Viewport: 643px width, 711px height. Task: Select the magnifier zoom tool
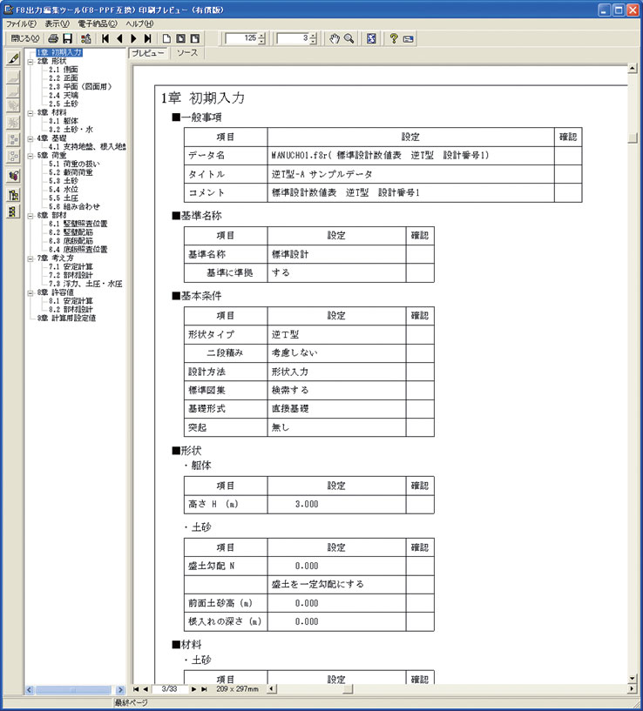(349, 38)
